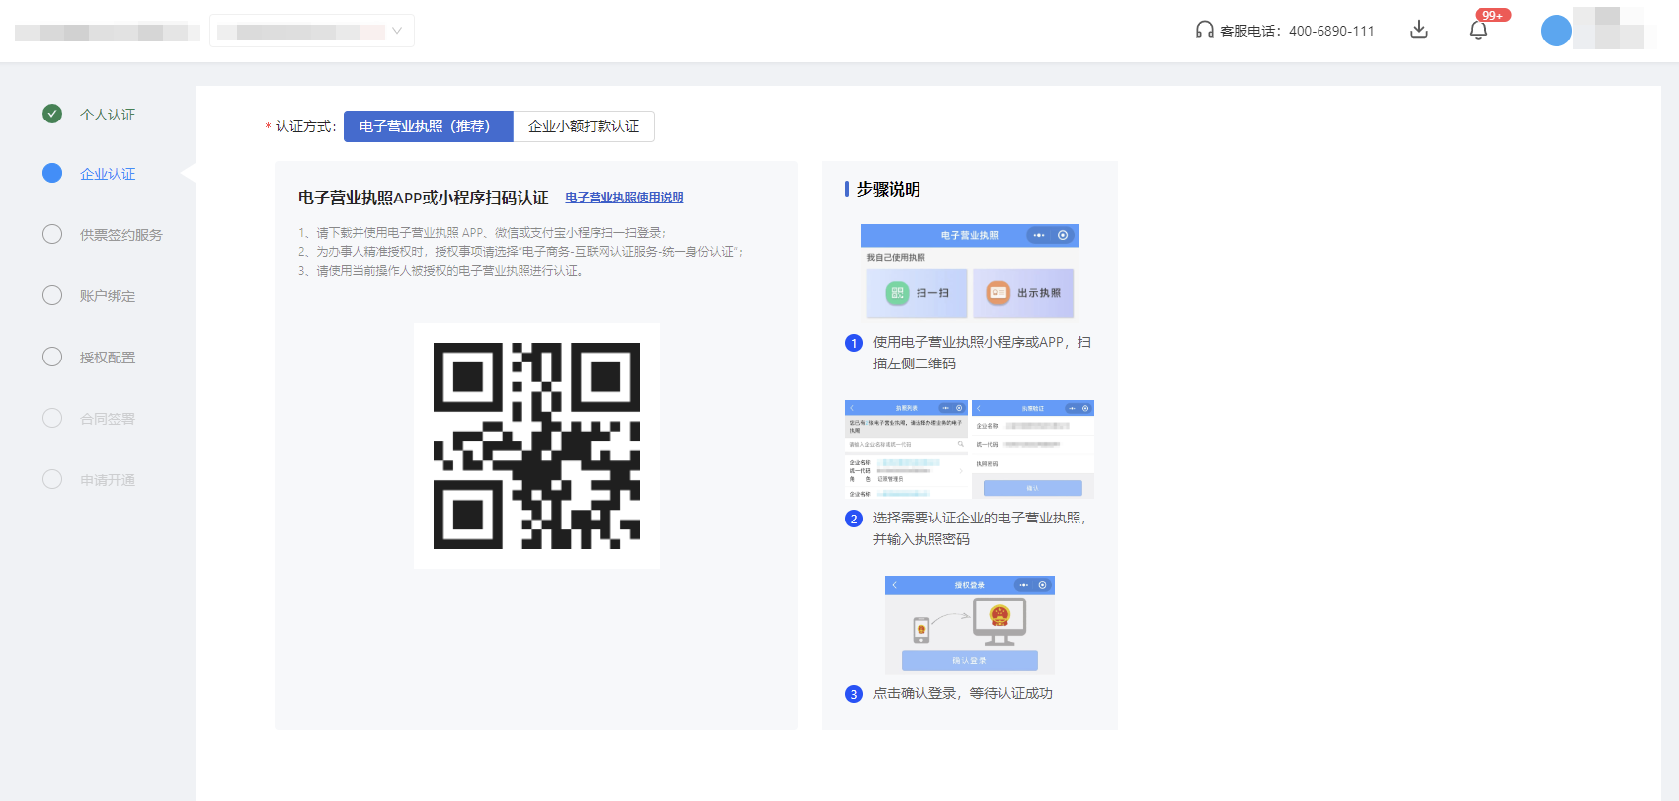The height and width of the screenshot is (801, 1679).
Task: Switch to 企业小额打款认证 method
Action: [584, 126]
